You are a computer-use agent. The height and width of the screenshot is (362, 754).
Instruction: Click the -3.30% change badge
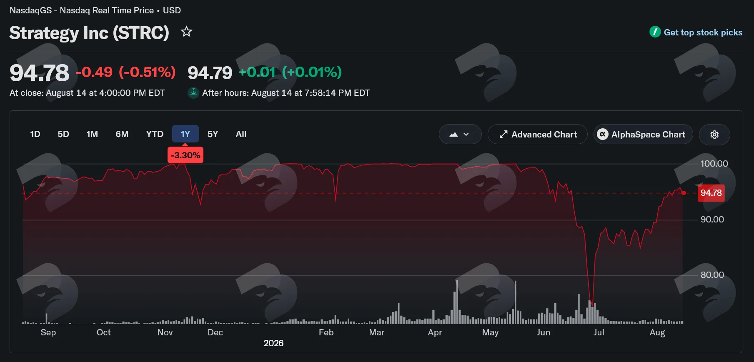coord(185,155)
